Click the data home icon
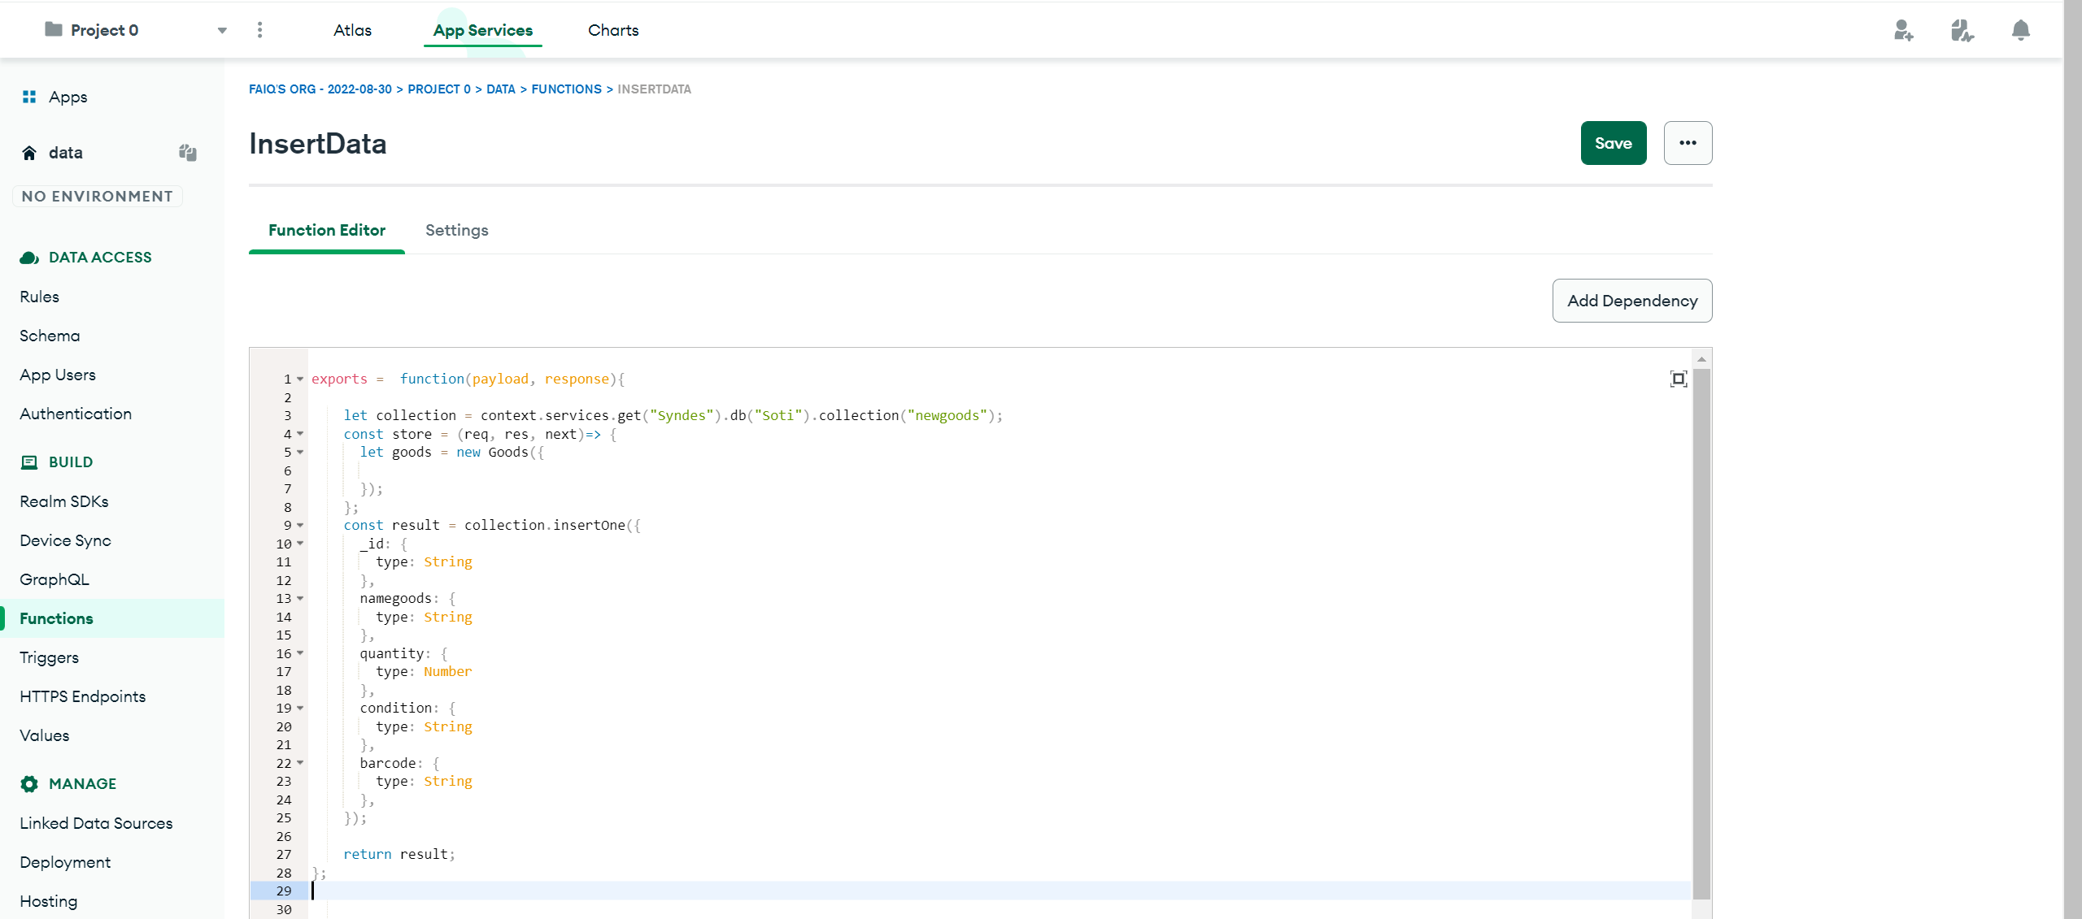Image resolution: width=2082 pixels, height=919 pixels. (29, 153)
